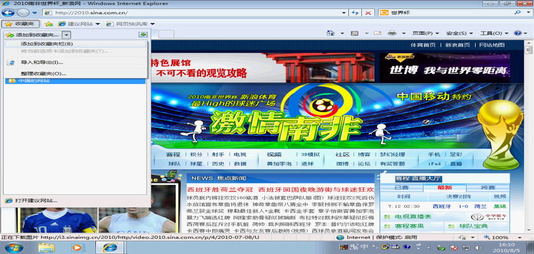Open the 页面(P) dropdown menu

tap(421, 32)
